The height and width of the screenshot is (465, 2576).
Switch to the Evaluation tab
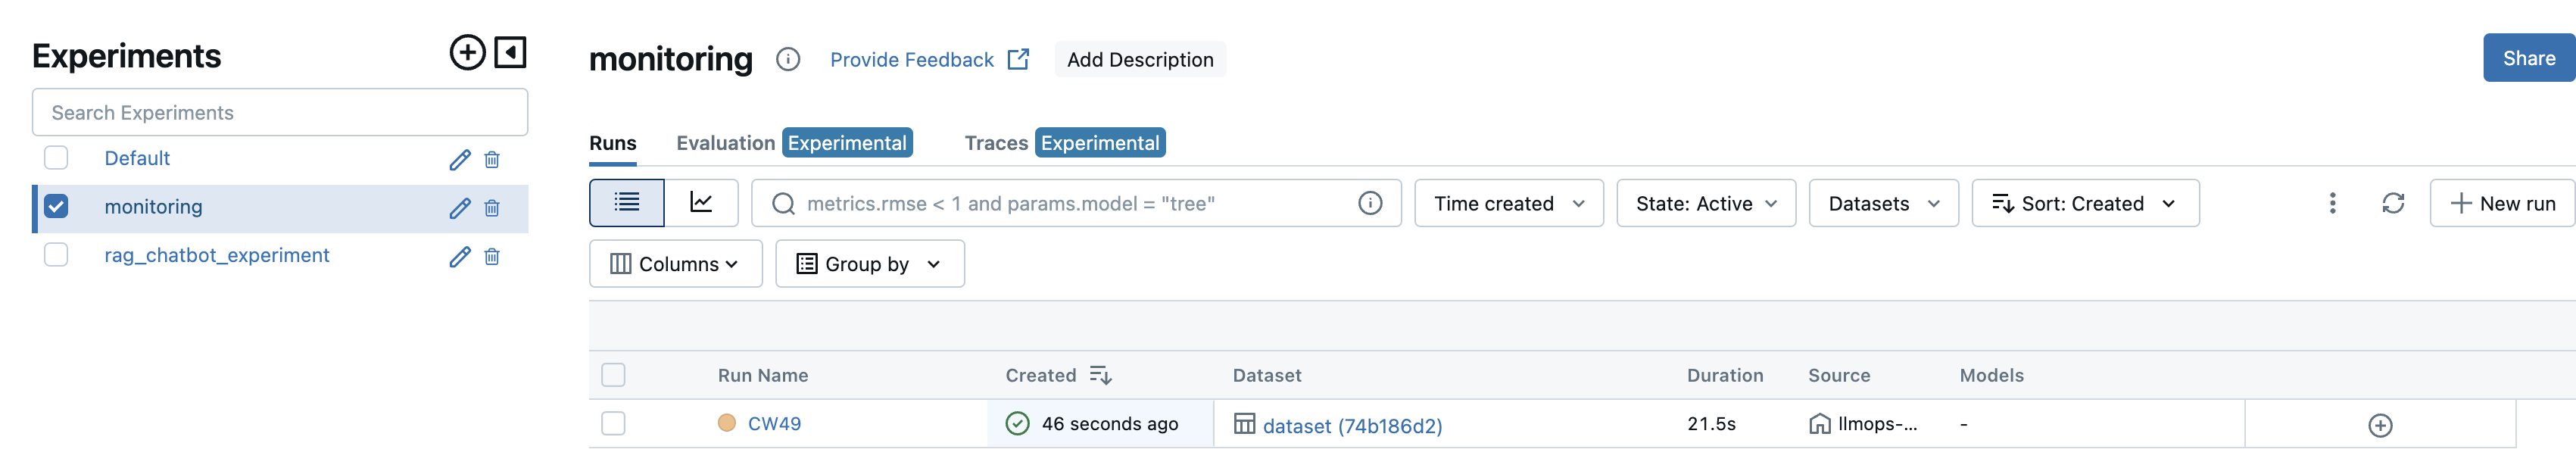pyautogui.click(x=726, y=143)
